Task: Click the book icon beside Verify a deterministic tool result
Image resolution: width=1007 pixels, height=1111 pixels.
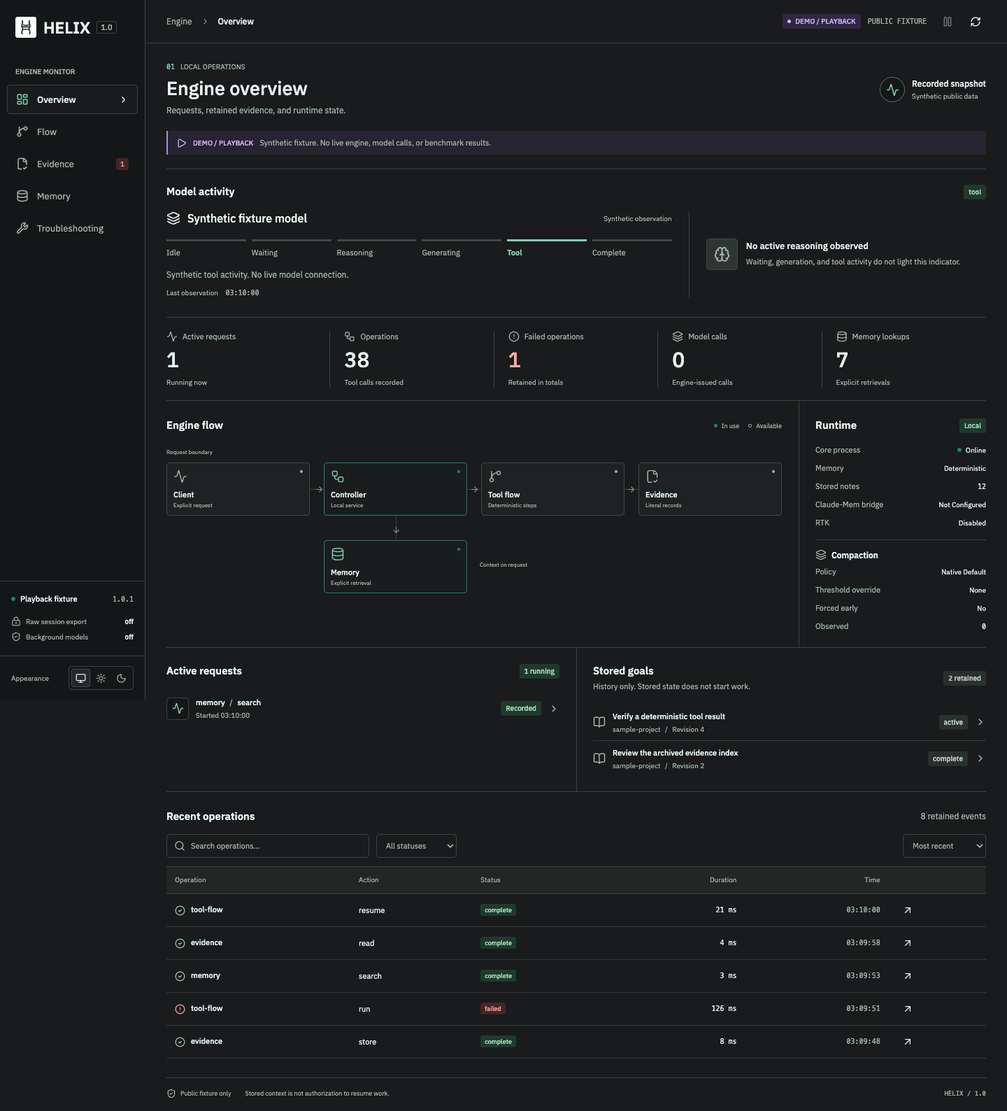Action: [599, 722]
